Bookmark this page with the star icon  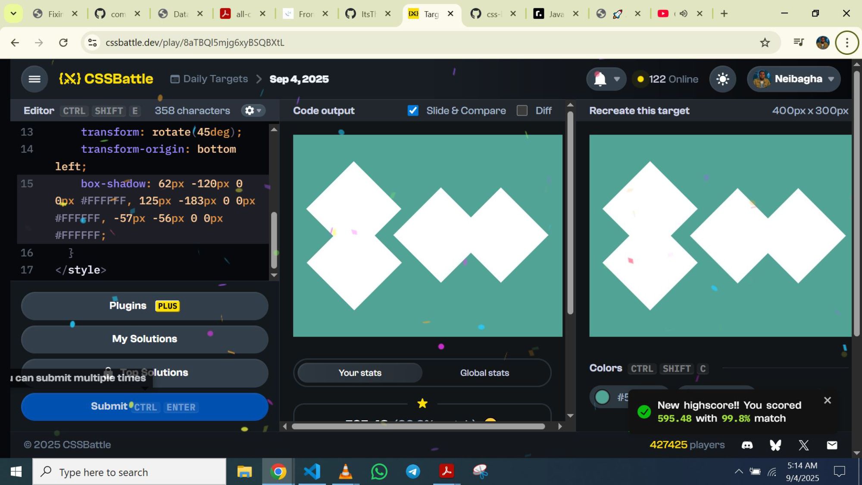765,42
